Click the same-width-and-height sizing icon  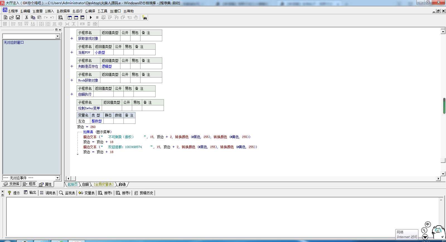[x=95, y=24]
